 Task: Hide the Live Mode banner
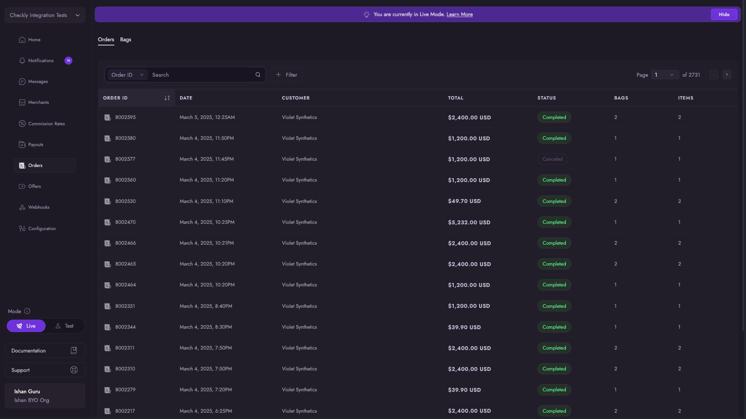[x=724, y=15]
